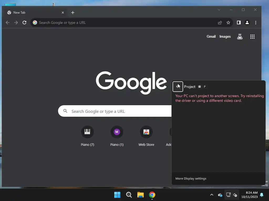The height and width of the screenshot is (201, 269).
Task: Close the New Tab tab
Action: point(63,13)
